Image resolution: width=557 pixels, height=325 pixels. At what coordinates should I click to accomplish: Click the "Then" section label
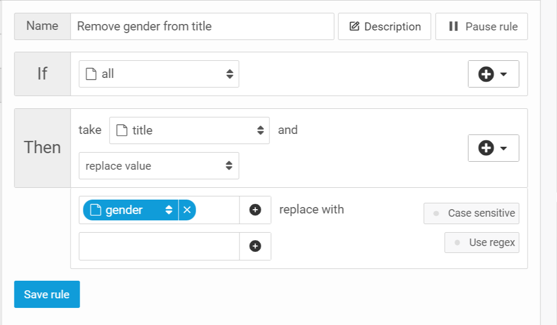[42, 148]
